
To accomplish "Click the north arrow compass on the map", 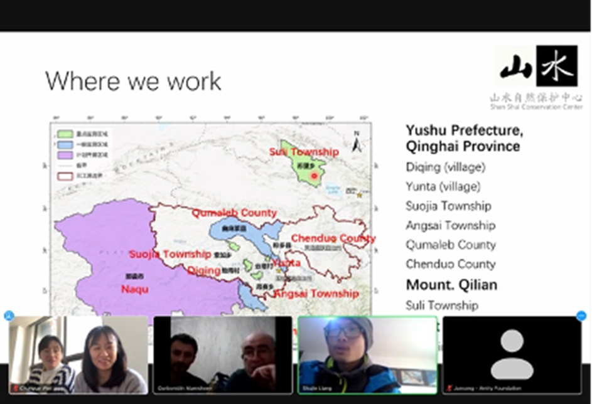I will [x=357, y=143].
